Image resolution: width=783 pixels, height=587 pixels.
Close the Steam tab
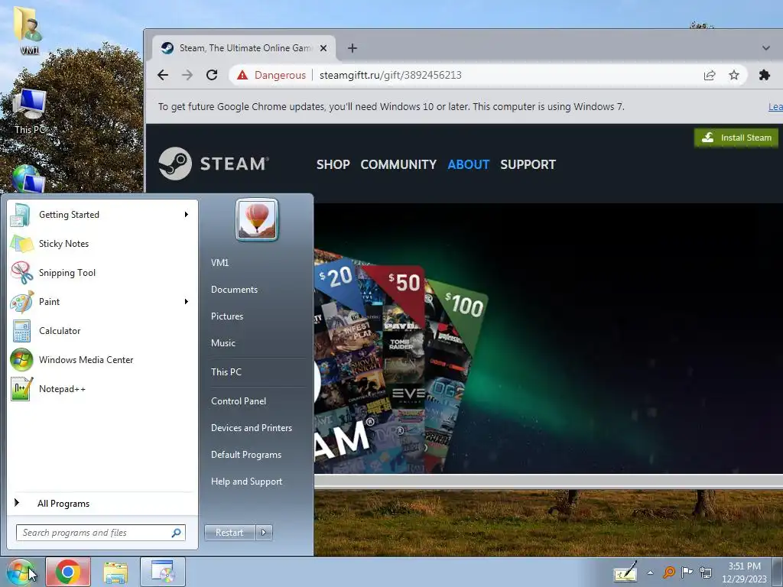click(x=323, y=48)
